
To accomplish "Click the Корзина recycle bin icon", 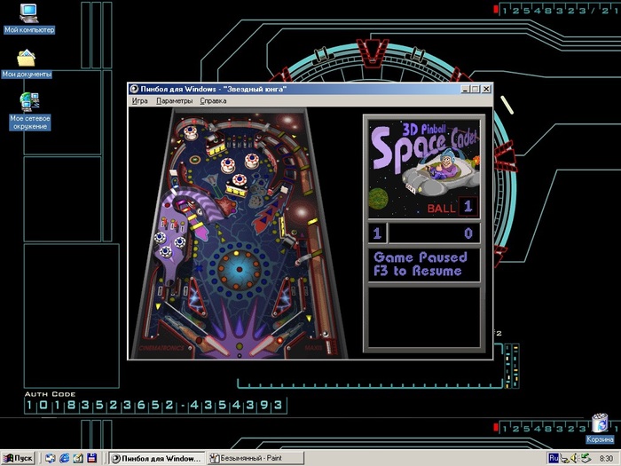I will tap(599, 423).
